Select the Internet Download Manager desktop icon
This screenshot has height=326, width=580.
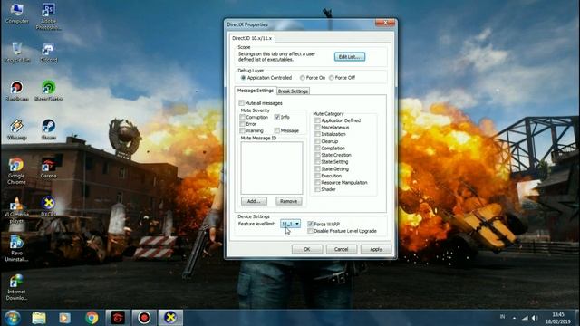tap(16, 287)
